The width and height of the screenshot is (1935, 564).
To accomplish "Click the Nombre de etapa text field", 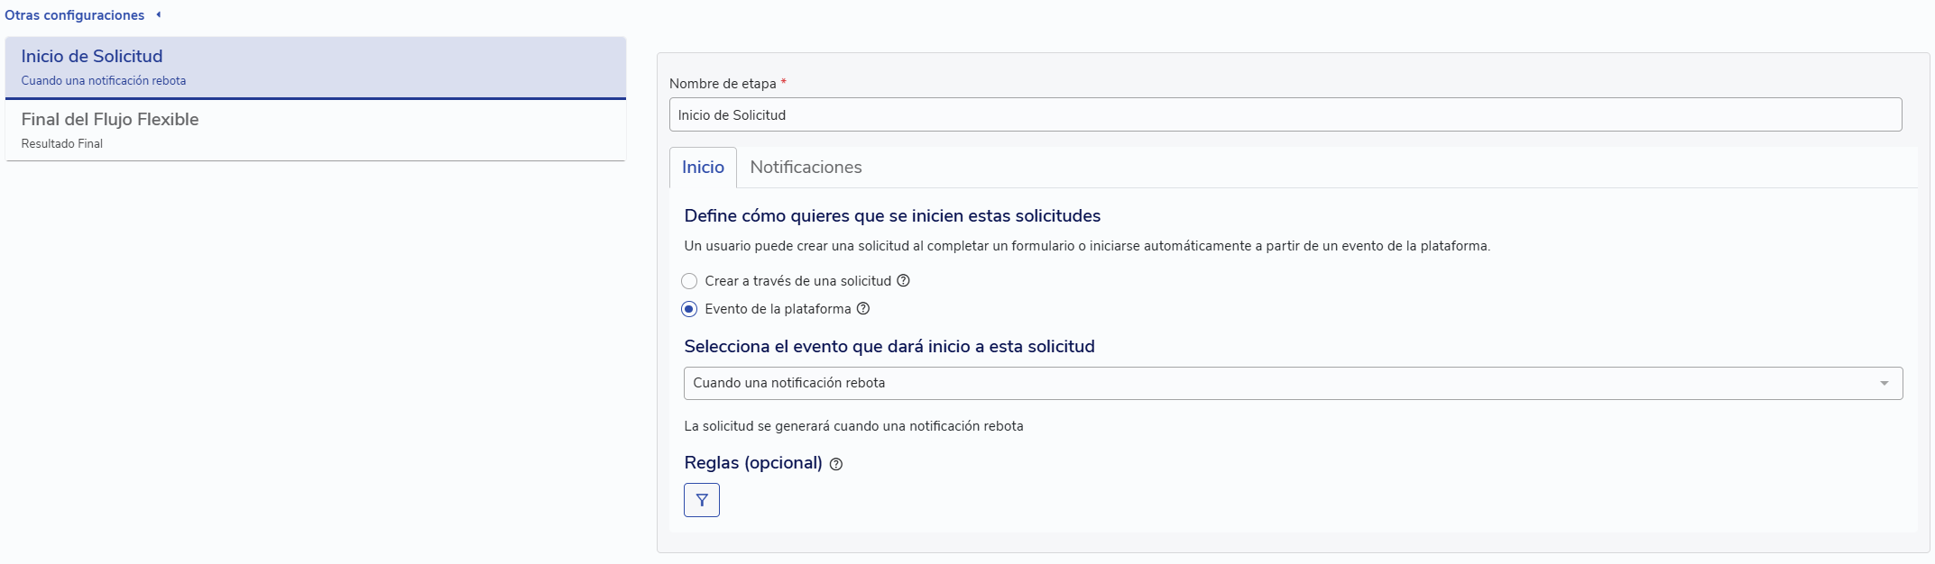I will 1285,115.
